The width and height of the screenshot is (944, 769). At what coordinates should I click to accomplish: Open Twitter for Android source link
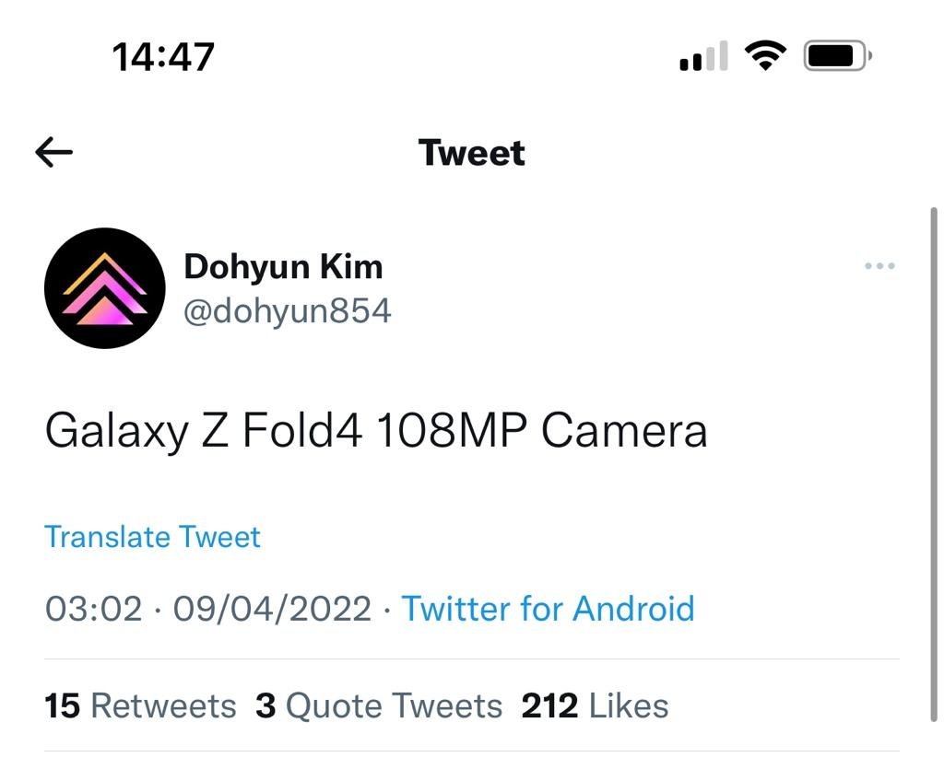548,609
